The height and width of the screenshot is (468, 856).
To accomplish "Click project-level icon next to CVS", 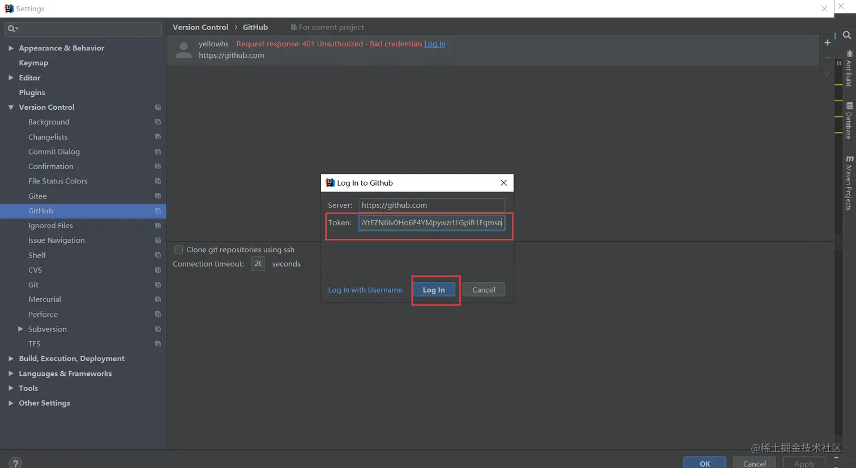I will pyautogui.click(x=158, y=270).
